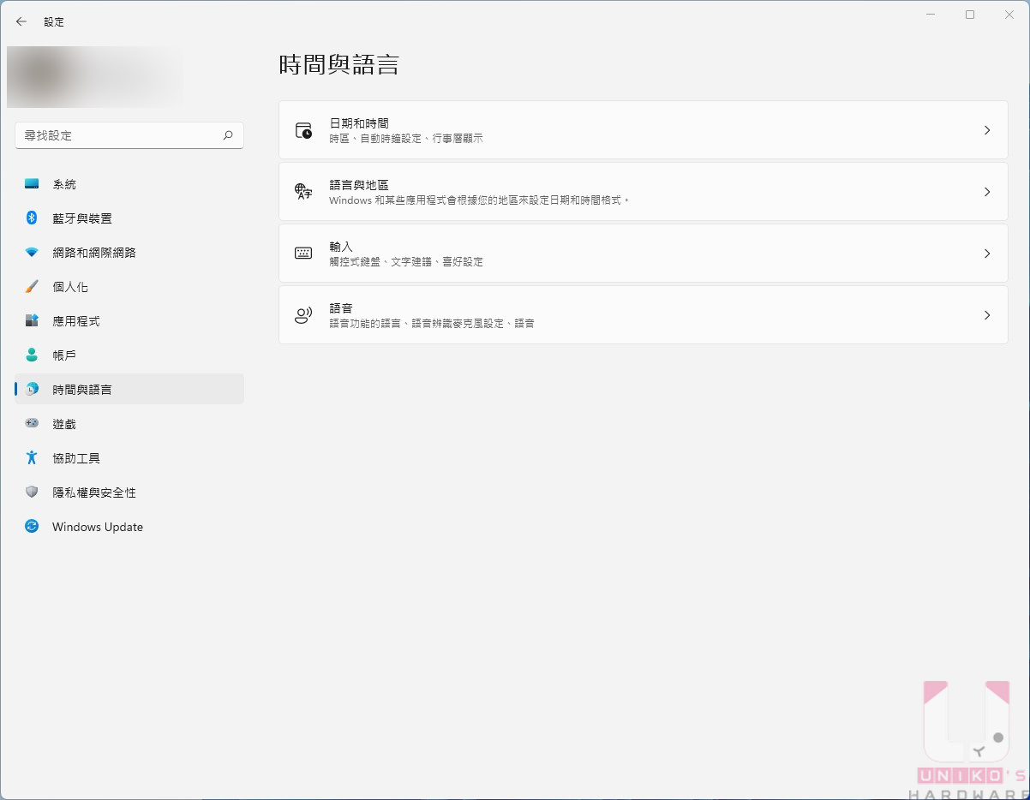1030x800 pixels.
Task: Click the speech icon for 語音
Action: pyautogui.click(x=303, y=315)
